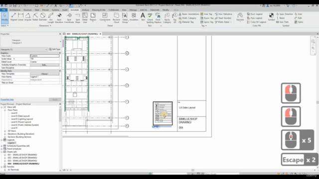319x179 pixels.
Task: Click the Span Direction symbol tool
Action: (285, 14)
